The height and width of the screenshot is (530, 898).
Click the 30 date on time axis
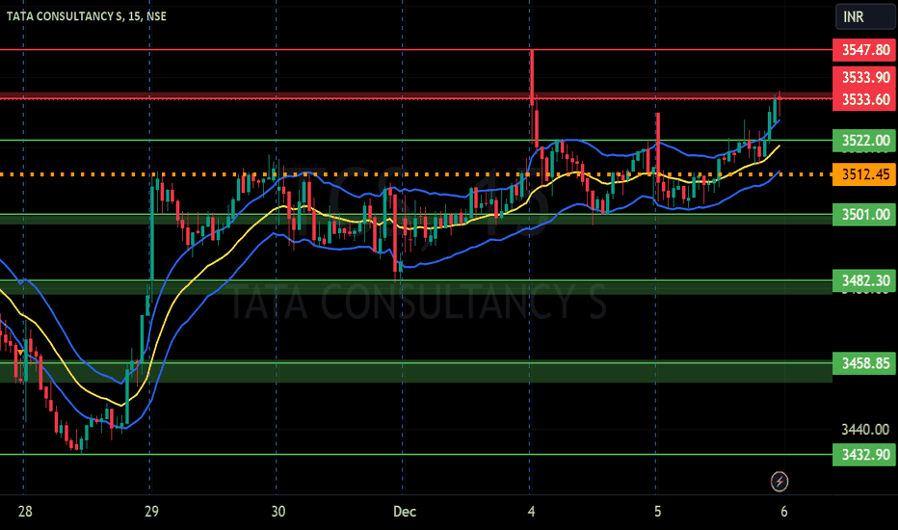[x=277, y=511]
